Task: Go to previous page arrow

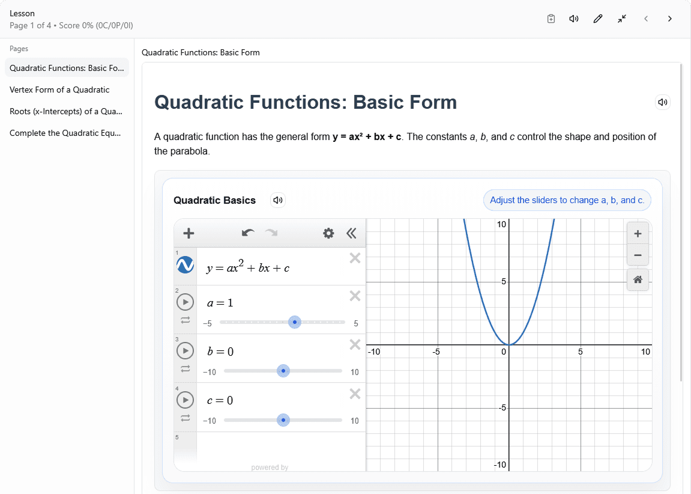Action: tap(646, 19)
